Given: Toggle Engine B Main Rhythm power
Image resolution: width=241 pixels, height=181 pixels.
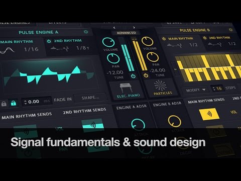Looking at the screenshot, I should point(164,39).
